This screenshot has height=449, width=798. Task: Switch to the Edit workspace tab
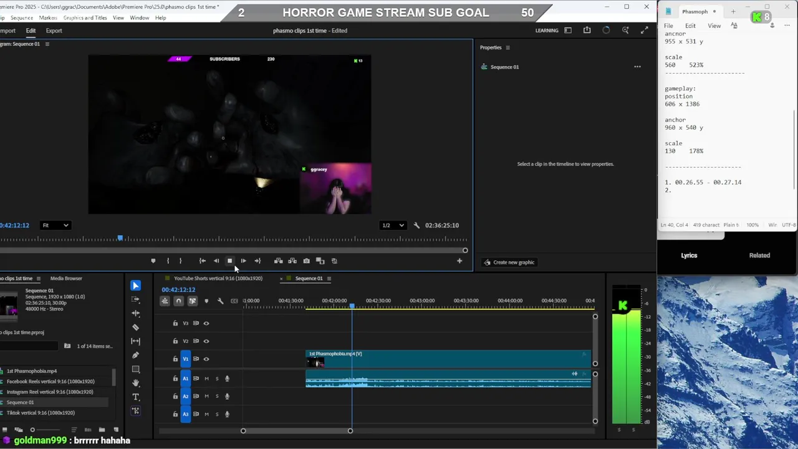tap(31, 31)
